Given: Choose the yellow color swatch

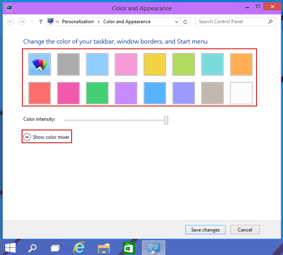Looking at the screenshot, I should tap(155, 65).
